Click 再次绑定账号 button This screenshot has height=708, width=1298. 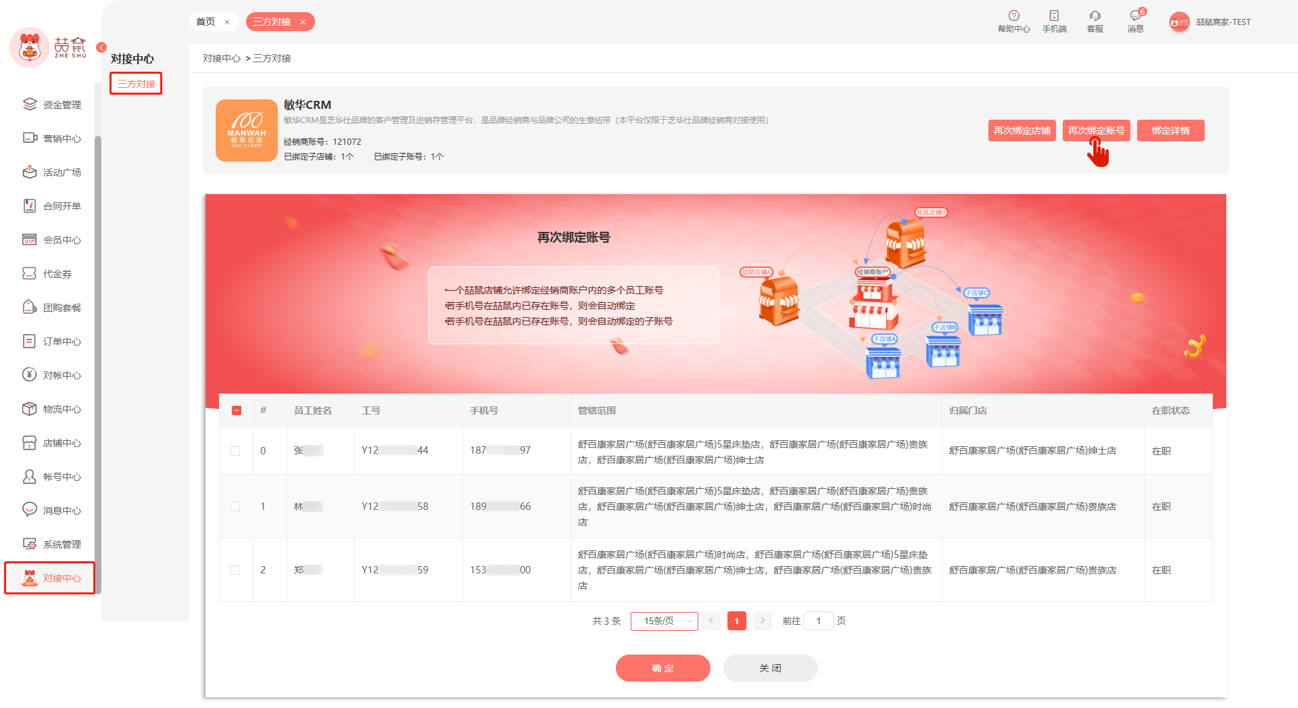point(1096,131)
